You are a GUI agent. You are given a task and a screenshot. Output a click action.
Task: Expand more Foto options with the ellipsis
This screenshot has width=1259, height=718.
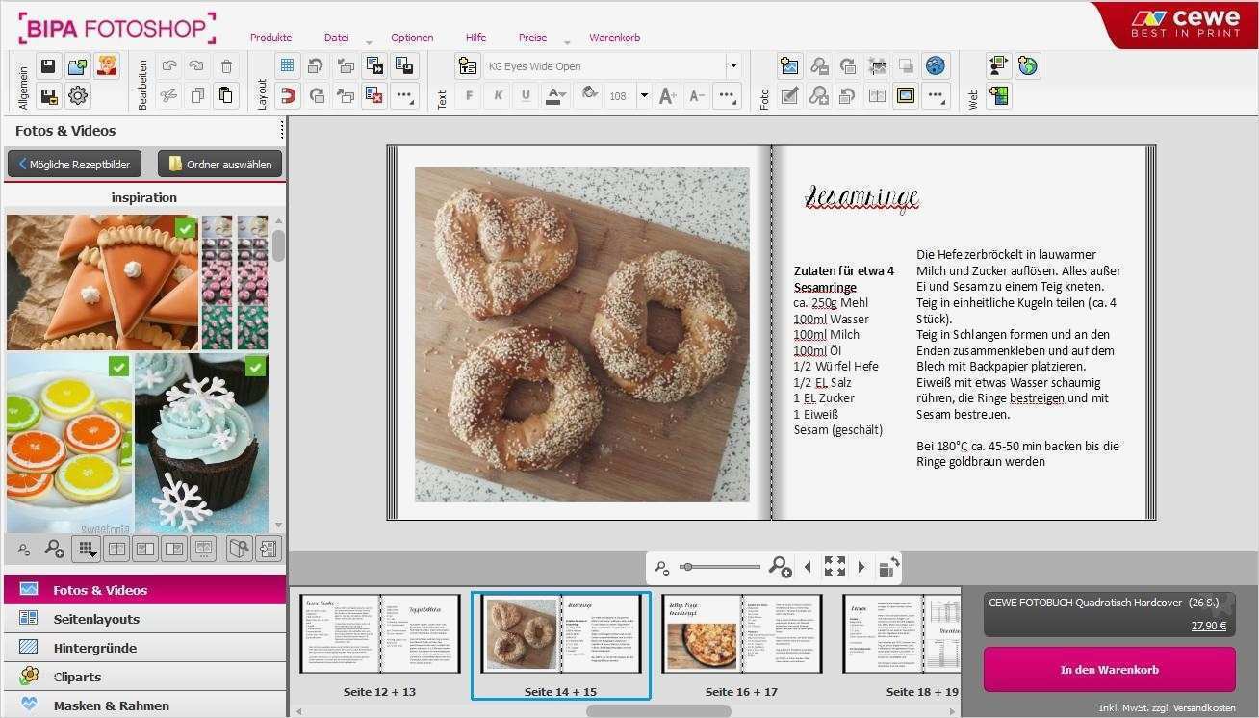936,95
